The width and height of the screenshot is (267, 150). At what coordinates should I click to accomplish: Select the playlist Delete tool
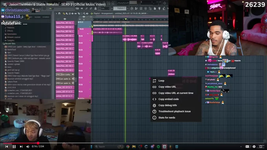(x=69, y=13)
